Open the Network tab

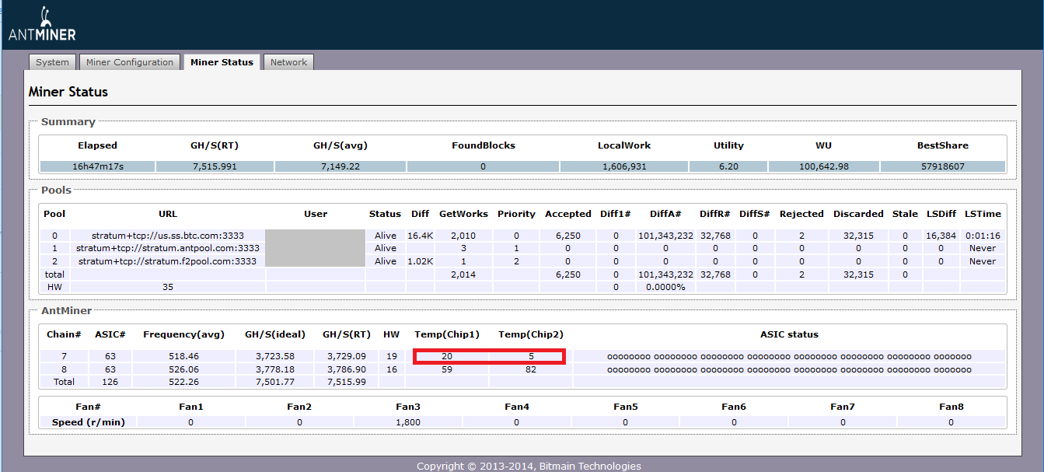point(288,62)
